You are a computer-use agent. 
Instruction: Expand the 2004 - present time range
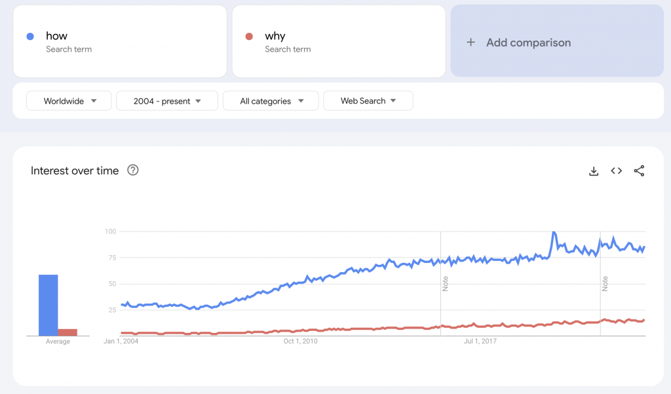point(166,101)
